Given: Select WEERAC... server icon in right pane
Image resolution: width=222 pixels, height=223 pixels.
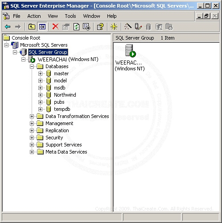Looking at the screenshot, I should click(x=131, y=51).
